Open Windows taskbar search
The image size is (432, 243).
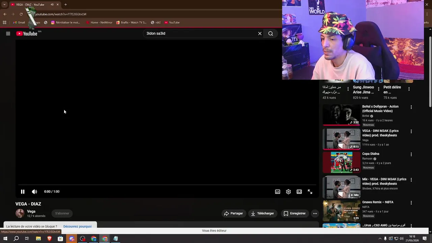pos(16,239)
